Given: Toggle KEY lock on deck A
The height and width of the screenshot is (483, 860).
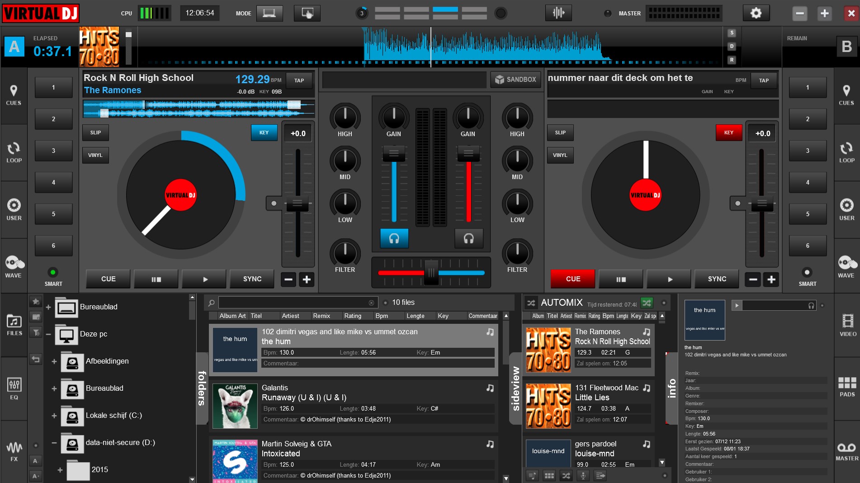Looking at the screenshot, I should [x=264, y=133].
